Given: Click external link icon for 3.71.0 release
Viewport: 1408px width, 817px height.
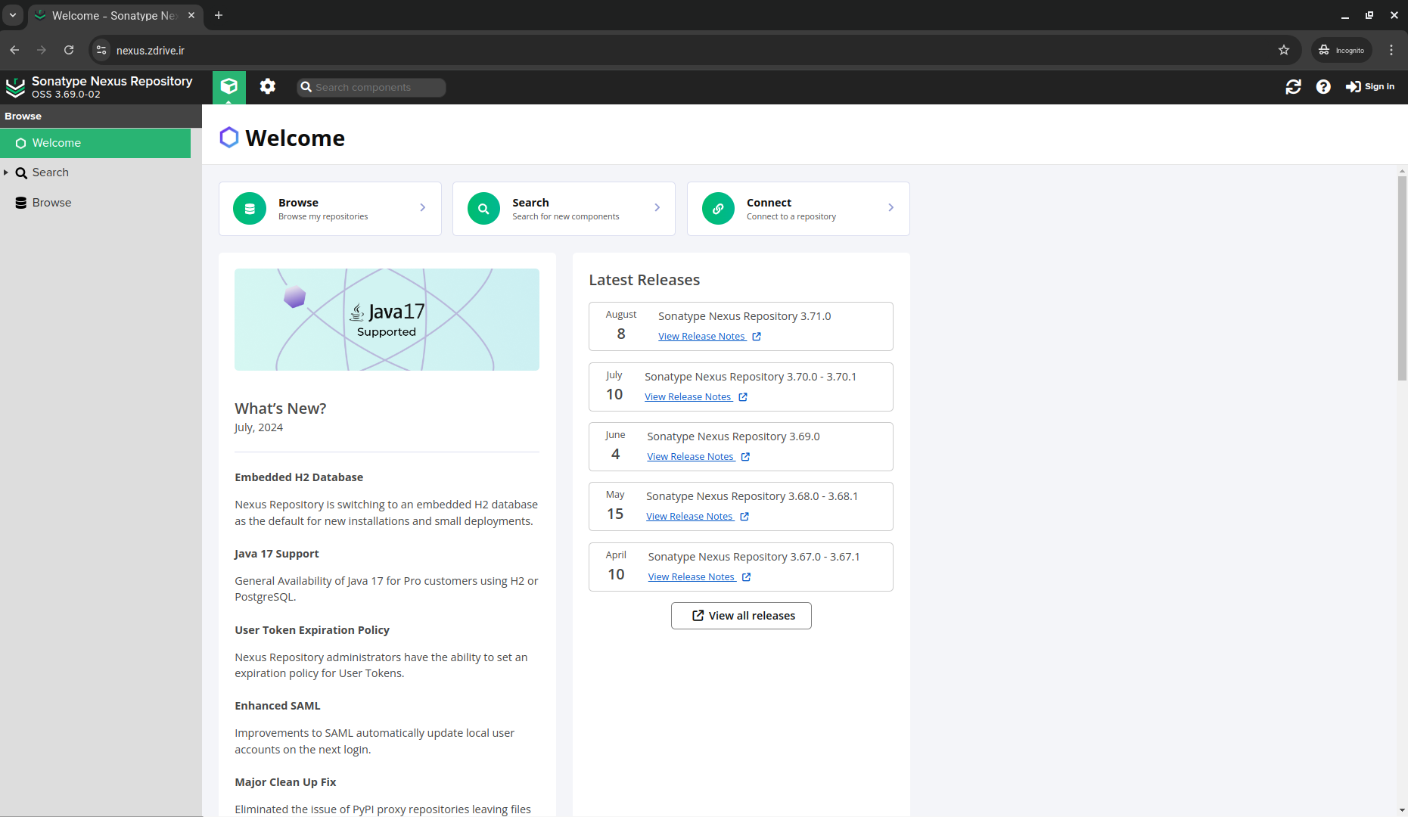Looking at the screenshot, I should (757, 337).
